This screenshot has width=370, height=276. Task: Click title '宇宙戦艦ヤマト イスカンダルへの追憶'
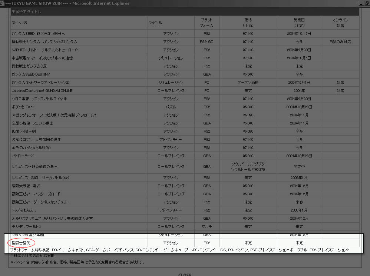tap(42, 58)
